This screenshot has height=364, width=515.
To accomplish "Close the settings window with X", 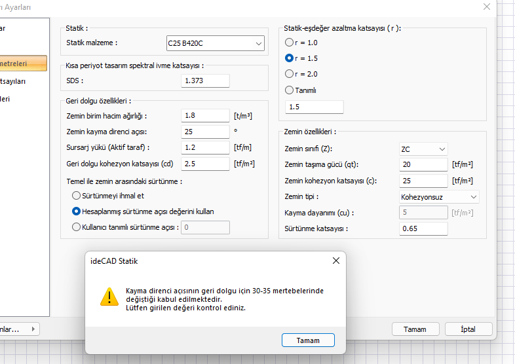I will click(486, 7).
